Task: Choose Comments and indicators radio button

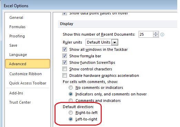Action: tap(71, 101)
